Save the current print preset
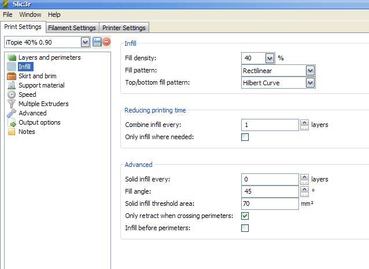Viewport: 369px width, 269px height. 97,42
